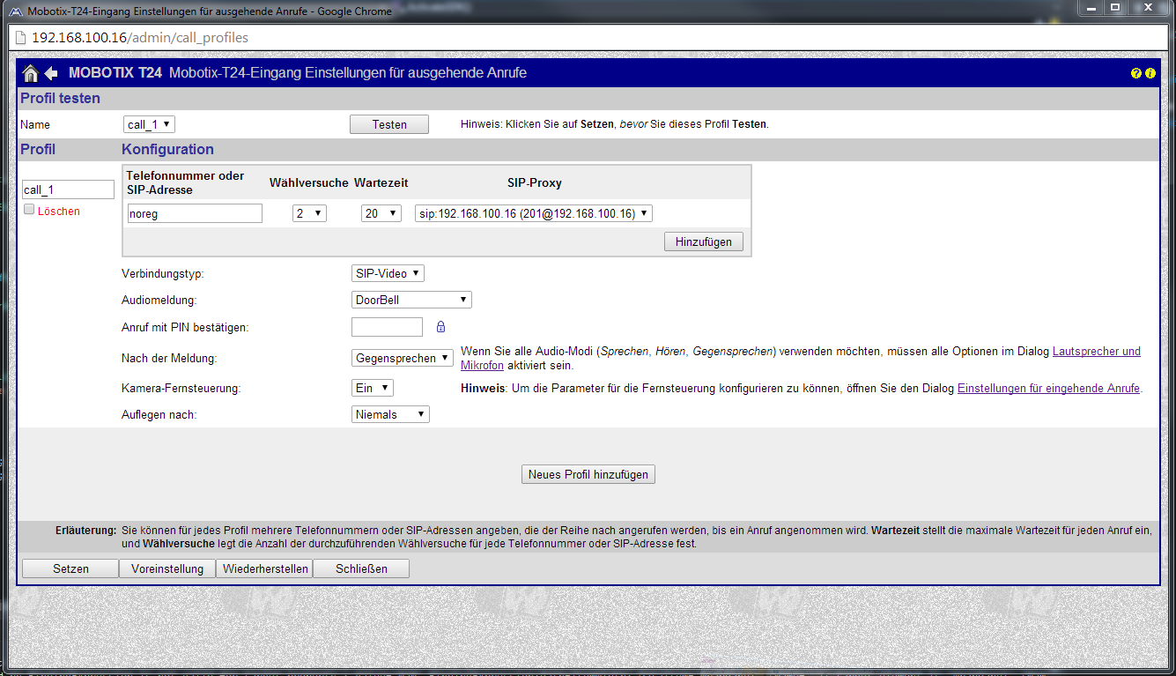Click the Testen button
This screenshot has height=676, width=1176.
(x=389, y=124)
